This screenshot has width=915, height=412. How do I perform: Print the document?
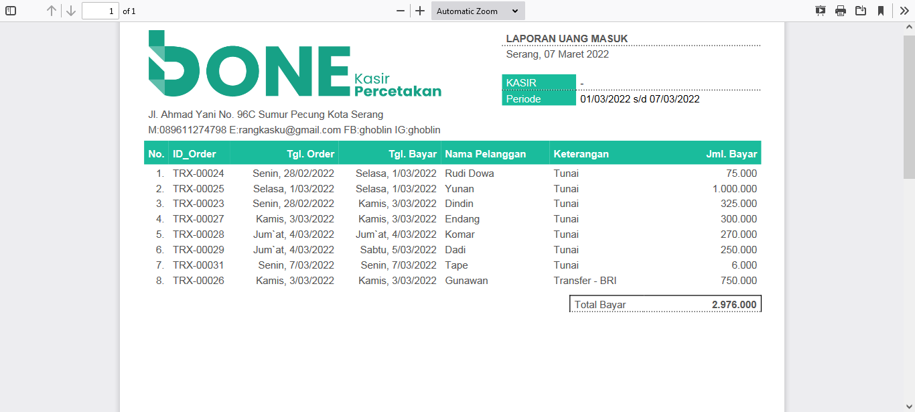(840, 11)
